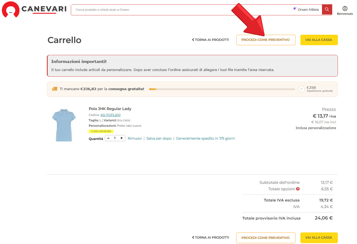Click the quantity value field
This screenshot has height=244, width=357.
coord(115,138)
